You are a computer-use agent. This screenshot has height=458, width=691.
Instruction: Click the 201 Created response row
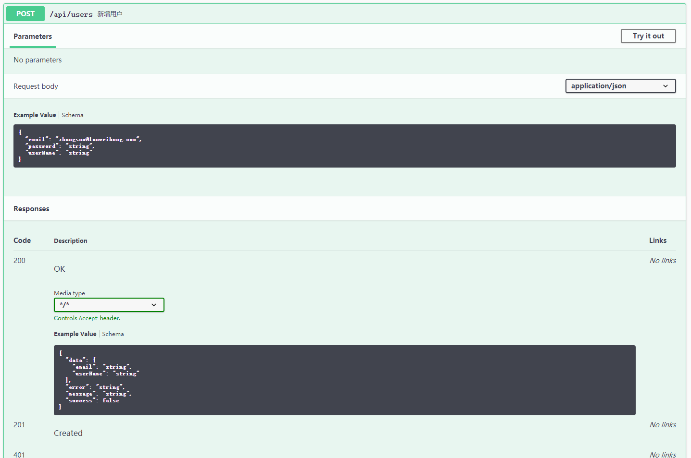(19, 424)
